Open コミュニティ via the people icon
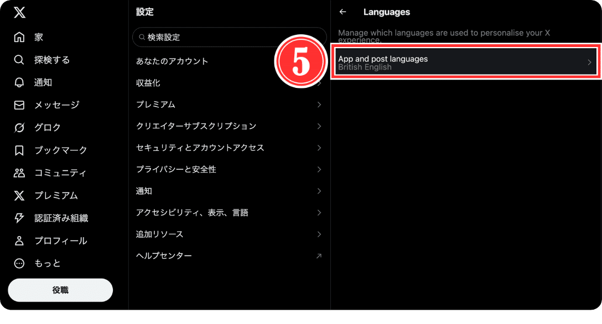Image resolution: width=602 pixels, height=324 pixels. pyautogui.click(x=19, y=173)
